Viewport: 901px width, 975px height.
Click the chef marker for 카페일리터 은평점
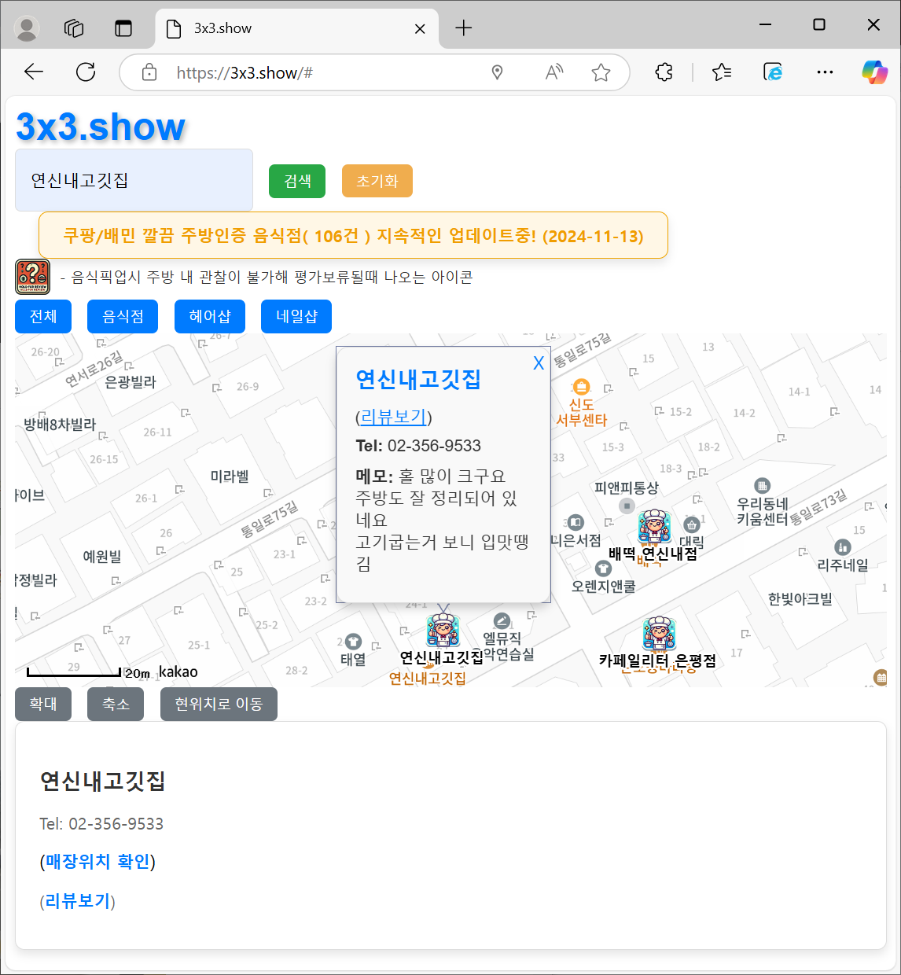(659, 634)
